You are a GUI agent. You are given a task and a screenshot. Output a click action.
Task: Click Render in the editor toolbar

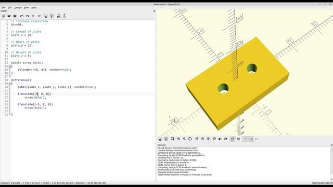click(x=52, y=16)
